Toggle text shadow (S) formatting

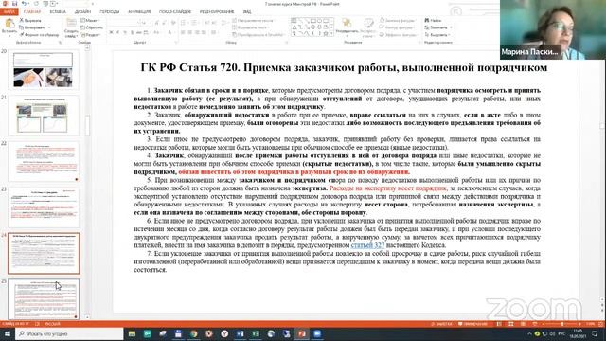132,33
